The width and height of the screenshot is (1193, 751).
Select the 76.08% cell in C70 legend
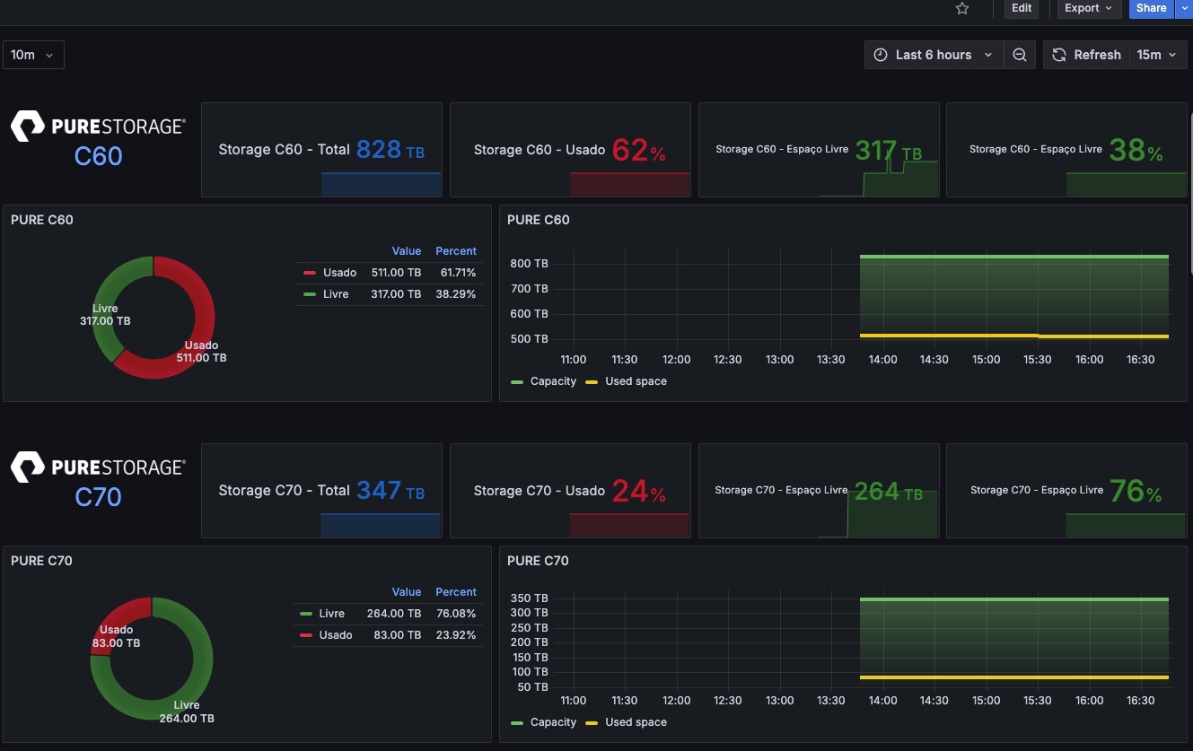pyautogui.click(x=458, y=614)
